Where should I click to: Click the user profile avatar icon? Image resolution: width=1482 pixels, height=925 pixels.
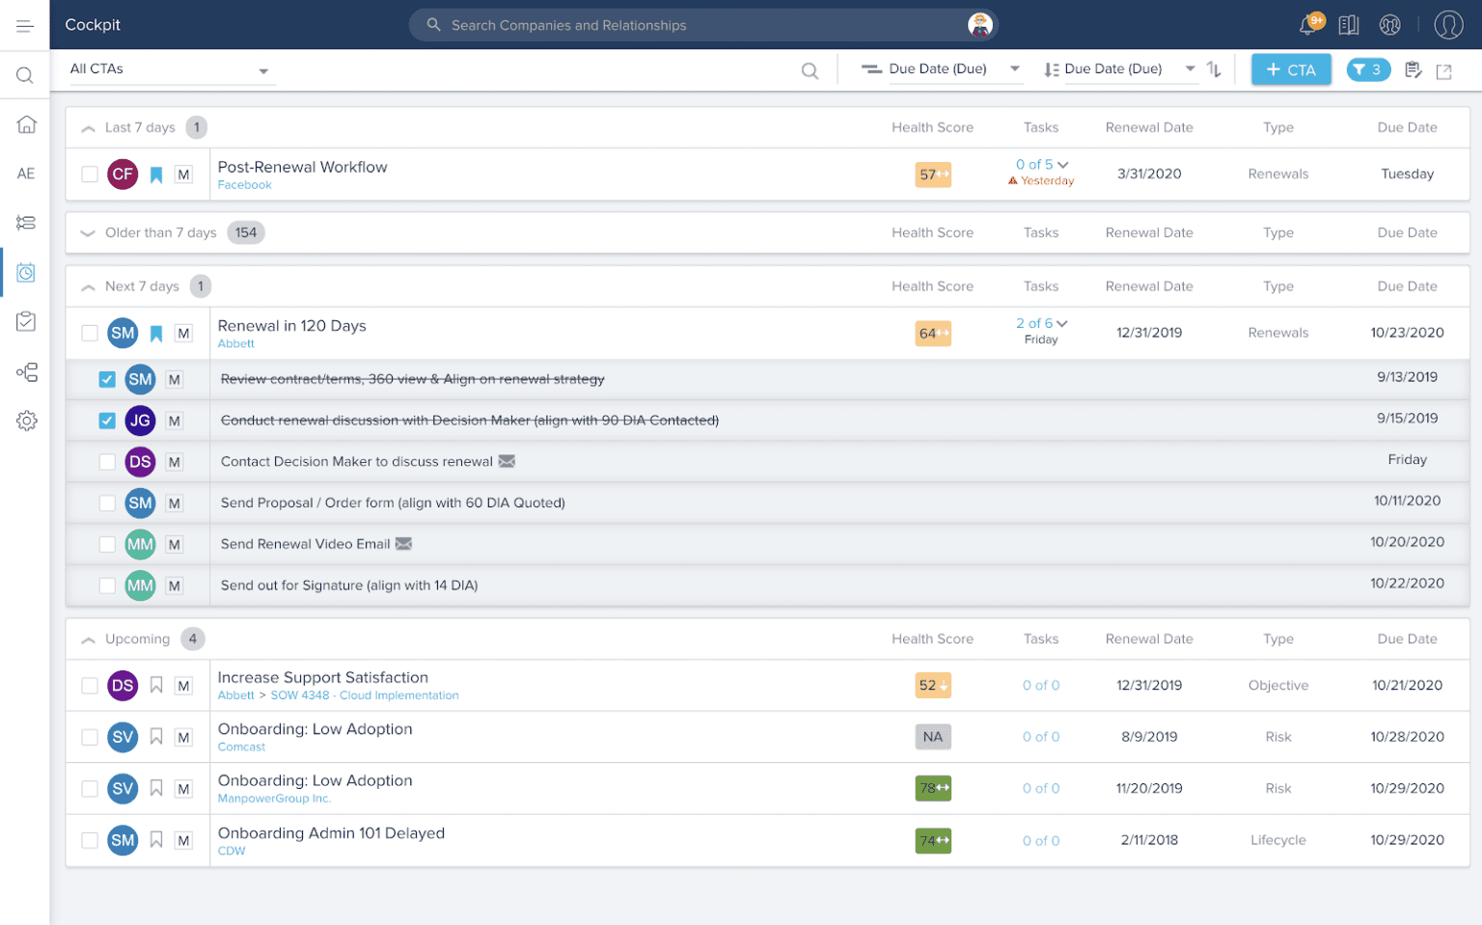[1447, 25]
